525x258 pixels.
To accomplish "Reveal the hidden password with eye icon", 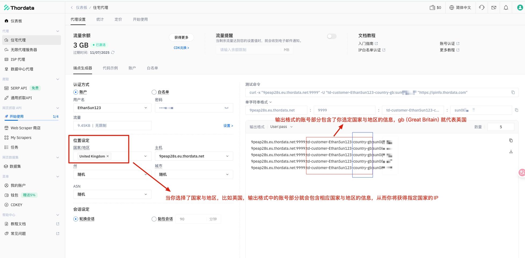I will click(x=226, y=108).
